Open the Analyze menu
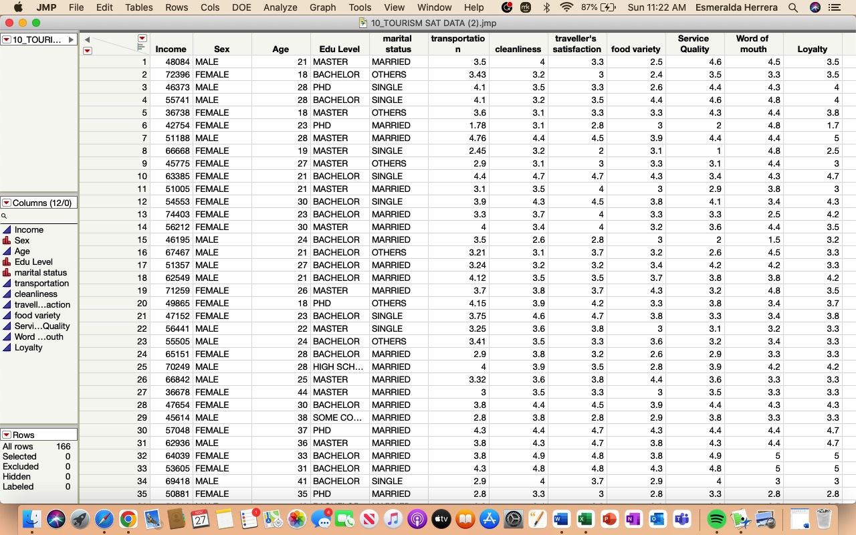Image resolution: width=856 pixels, height=535 pixels. tap(280, 8)
